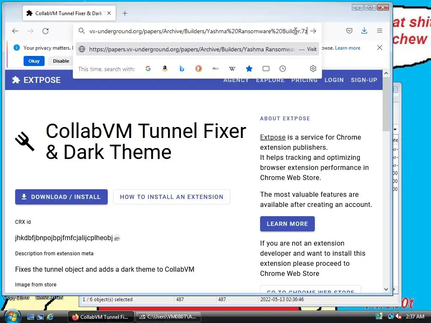Click the CRX id string jhkdbfjbnpojbpjfmfcjalijcplheobj

coord(64,238)
